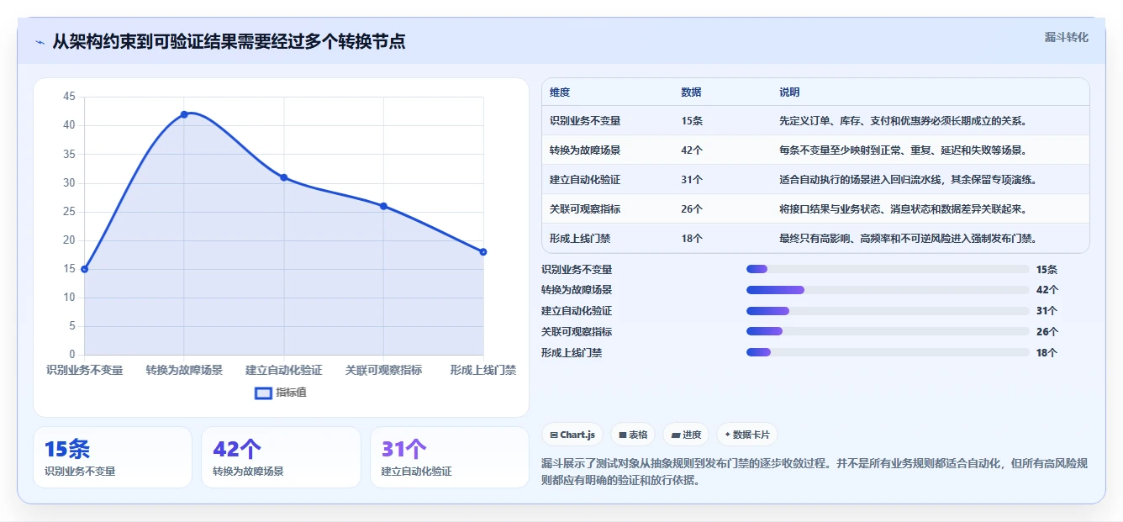Screen dimensions: 1123x522
Task: Click the chart data point for 建立自动化验证
Action: (x=284, y=177)
